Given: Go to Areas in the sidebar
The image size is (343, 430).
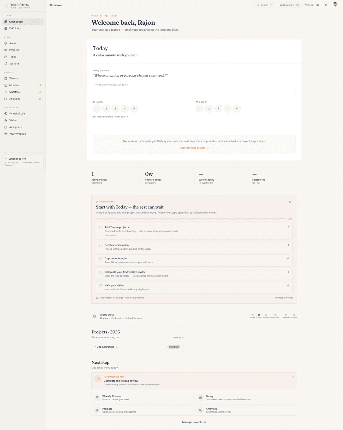Looking at the screenshot, I should [23, 43].
